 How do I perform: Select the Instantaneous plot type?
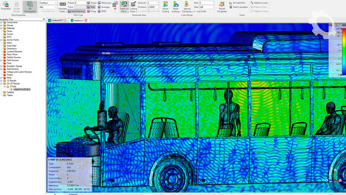coord(77,11)
